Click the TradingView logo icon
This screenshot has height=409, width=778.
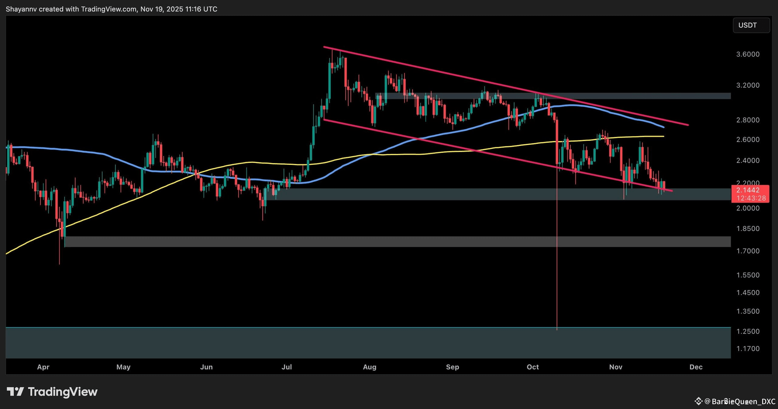click(15, 391)
